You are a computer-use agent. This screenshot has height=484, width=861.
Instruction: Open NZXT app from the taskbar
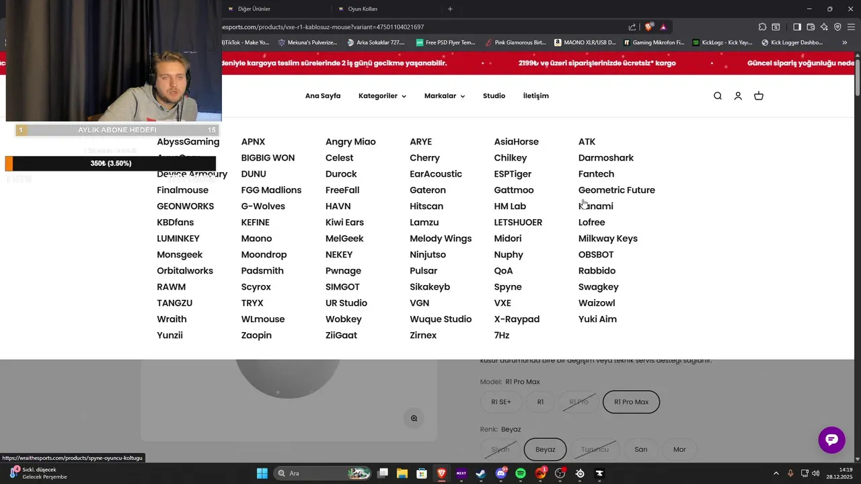coord(461,473)
